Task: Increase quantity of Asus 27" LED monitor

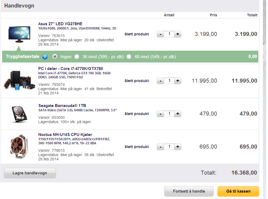Action: pos(178,34)
